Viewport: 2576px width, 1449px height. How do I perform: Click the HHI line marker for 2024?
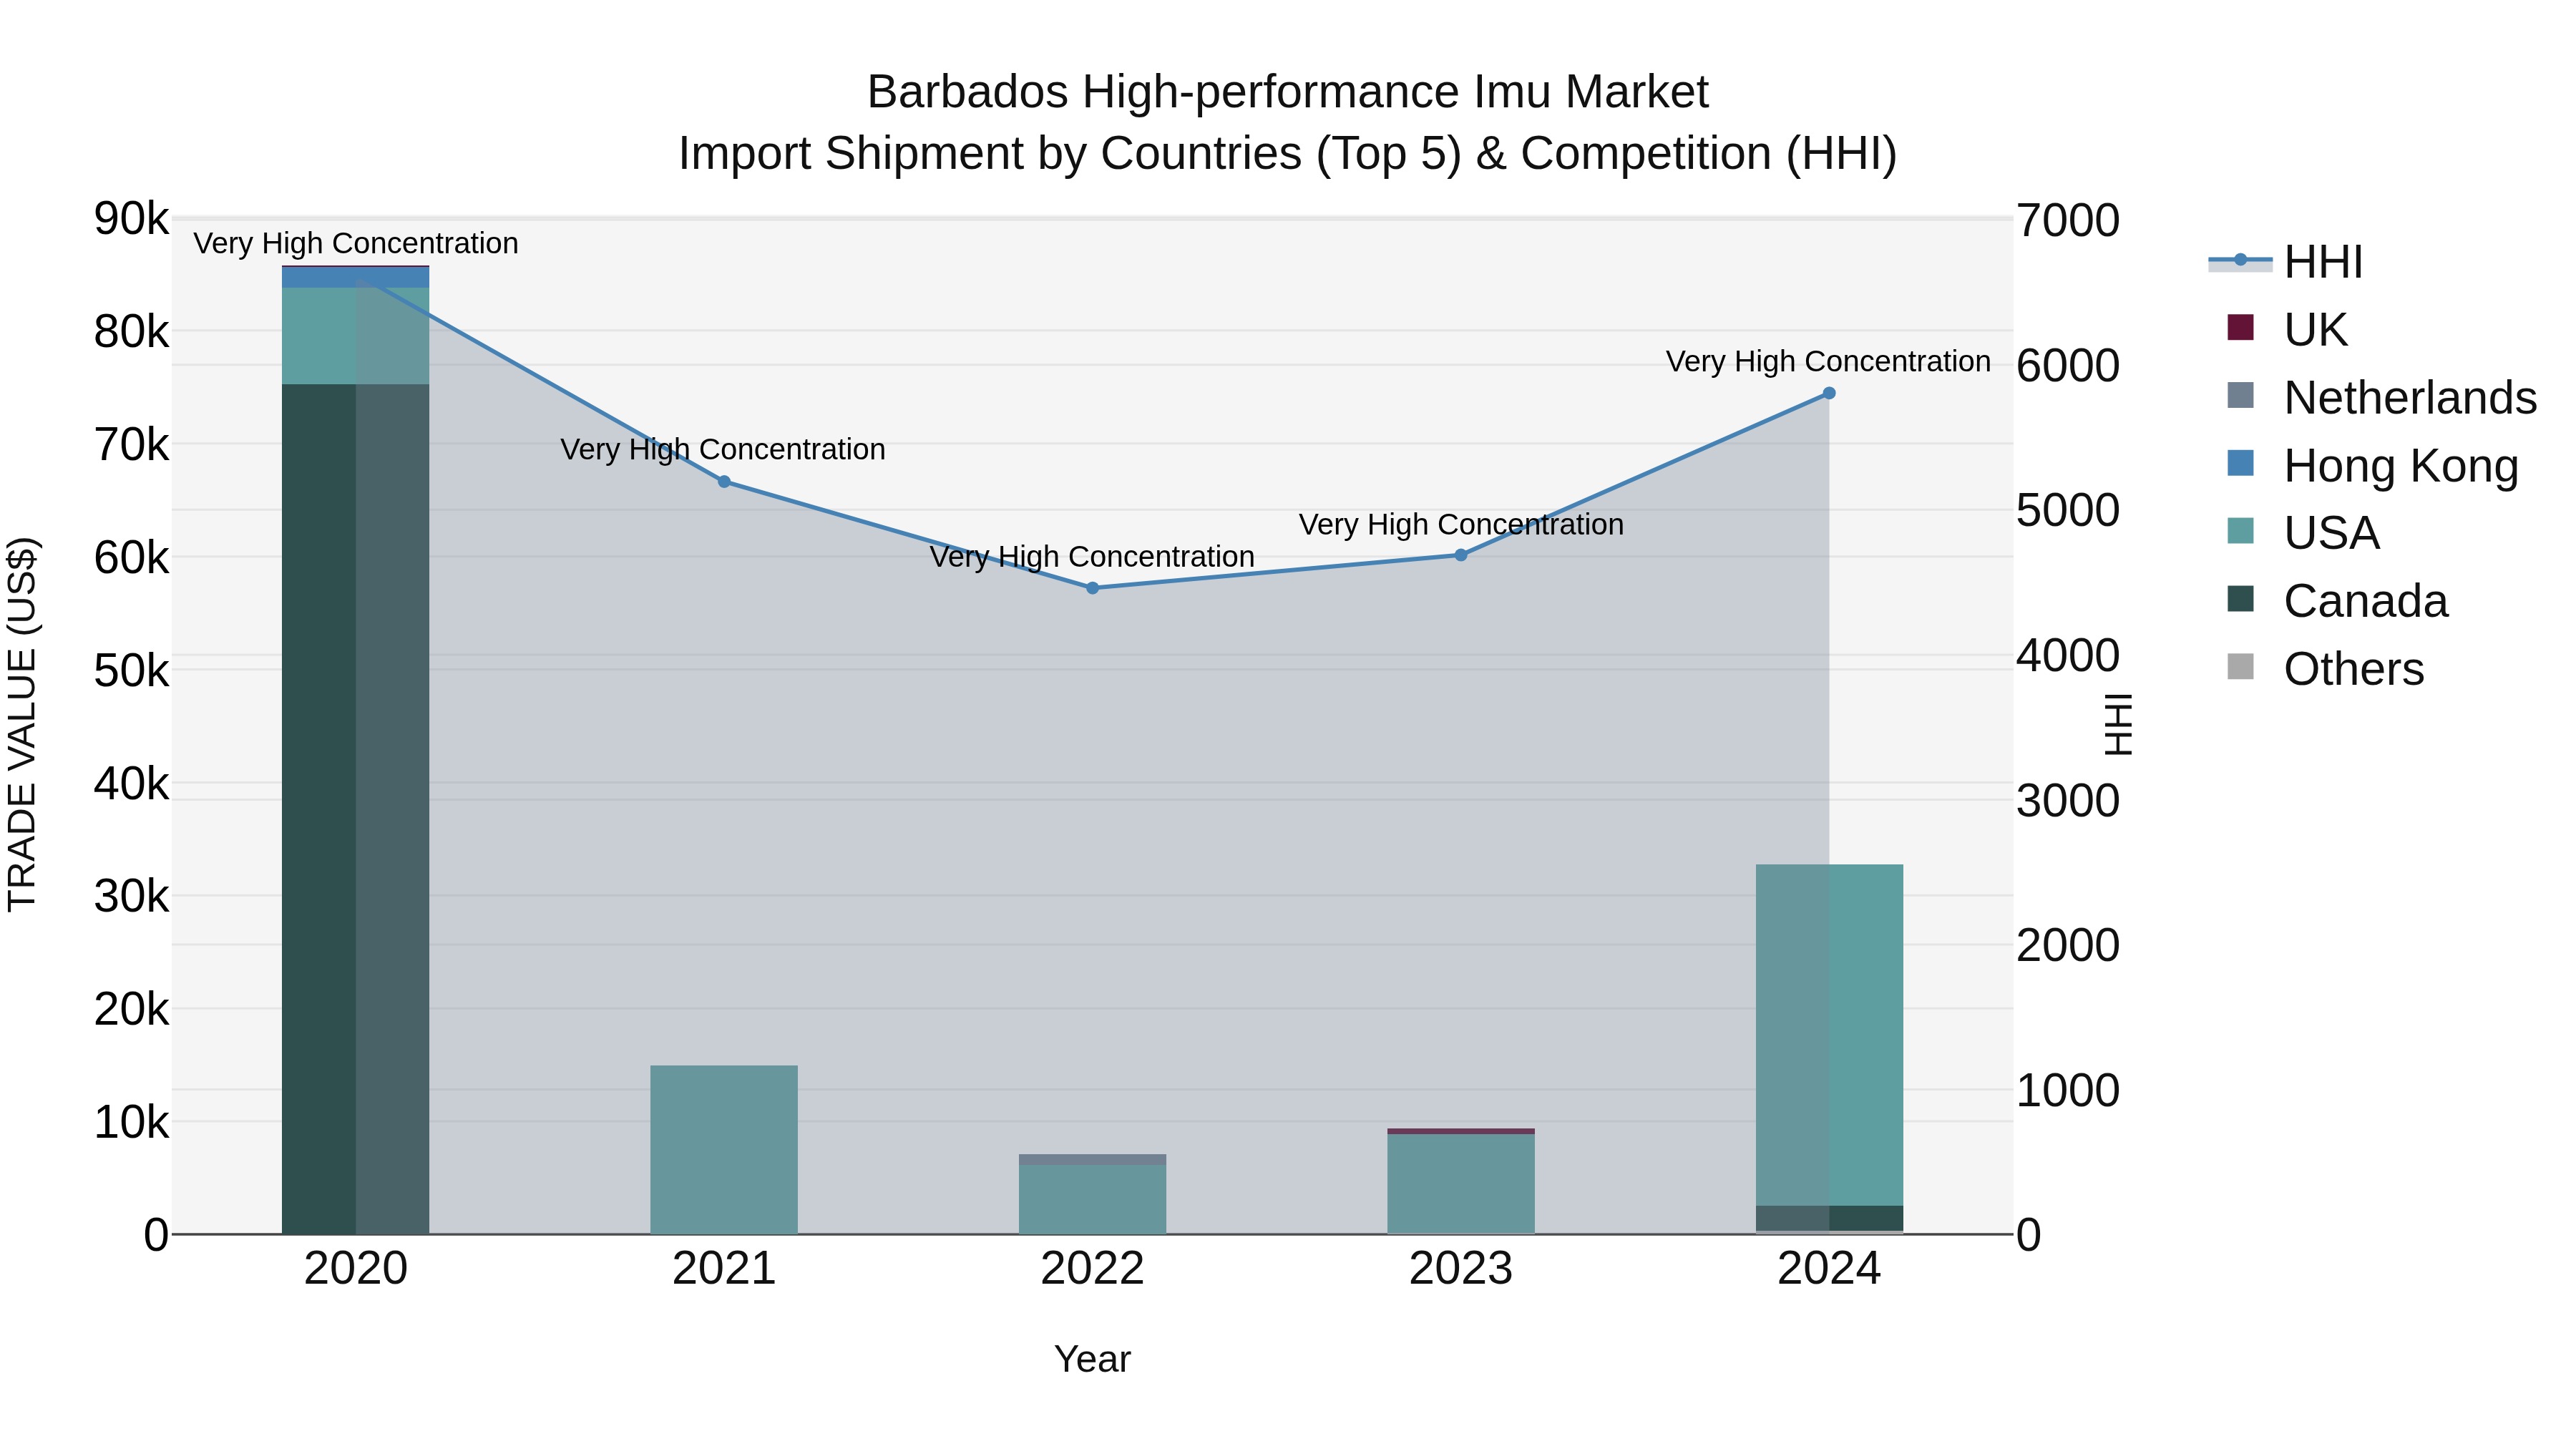1829,393
